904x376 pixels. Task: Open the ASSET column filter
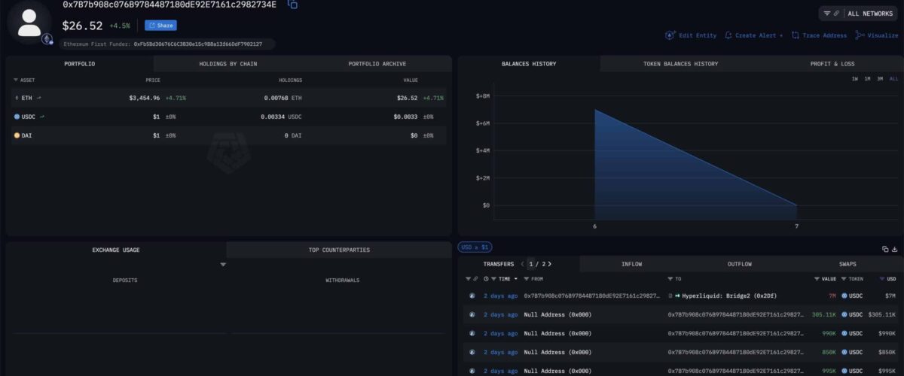[x=16, y=80]
